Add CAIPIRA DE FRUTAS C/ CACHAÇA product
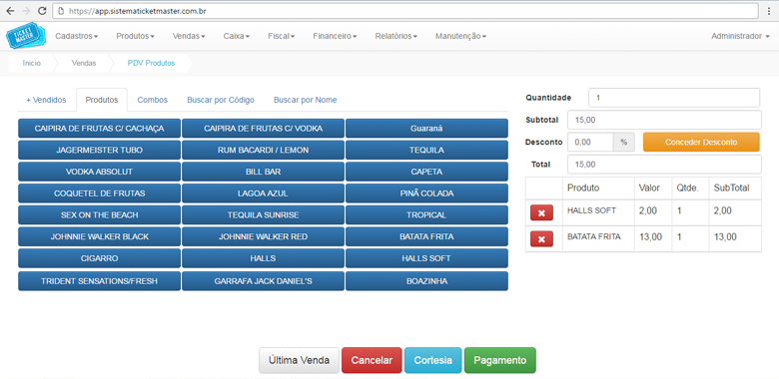Screen dimensions: 779x379 [x=99, y=129]
